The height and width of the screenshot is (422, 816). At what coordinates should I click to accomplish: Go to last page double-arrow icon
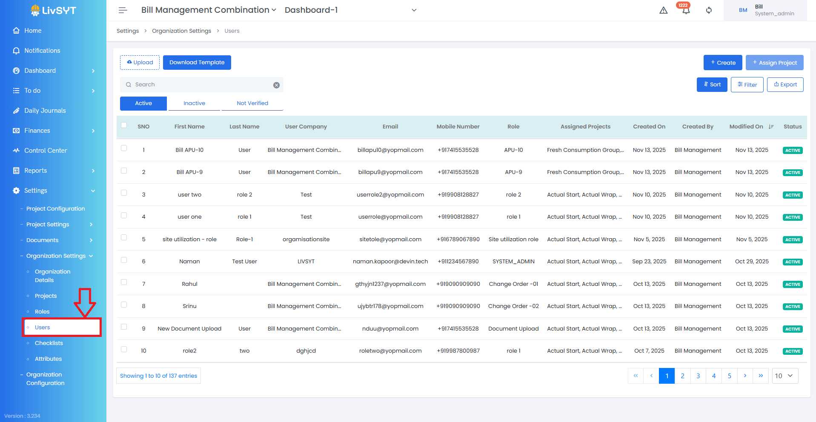[761, 376]
